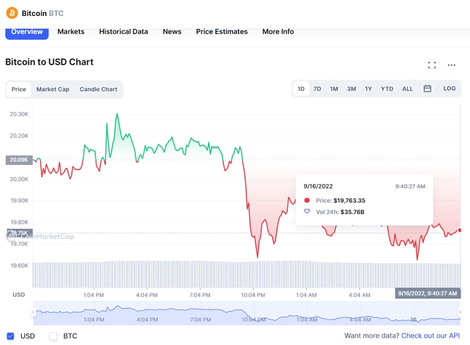Select the ALL time range
Viewport: 470px width, 345px height.
click(x=407, y=88)
